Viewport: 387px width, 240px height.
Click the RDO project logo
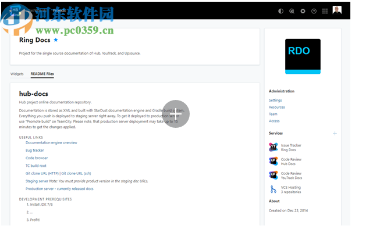point(303,56)
